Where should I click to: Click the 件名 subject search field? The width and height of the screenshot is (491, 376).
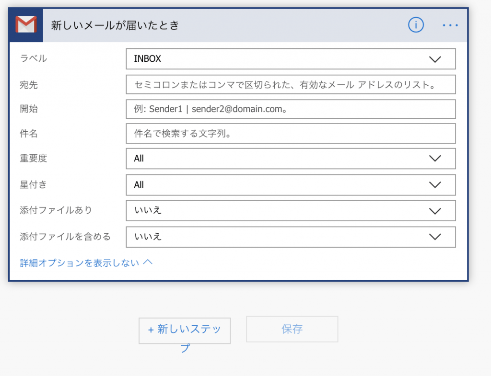pos(290,134)
